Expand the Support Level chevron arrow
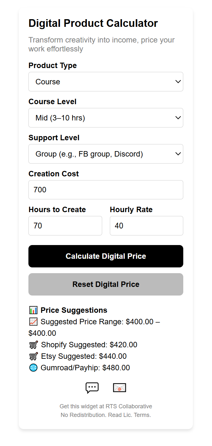 coord(178,154)
